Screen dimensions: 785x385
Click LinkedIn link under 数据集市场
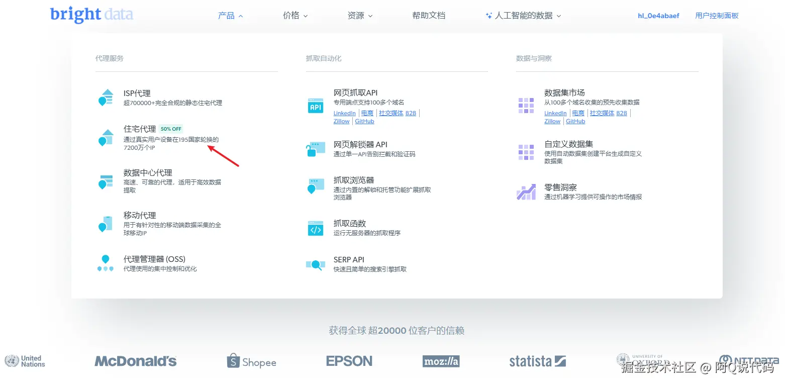tap(555, 113)
